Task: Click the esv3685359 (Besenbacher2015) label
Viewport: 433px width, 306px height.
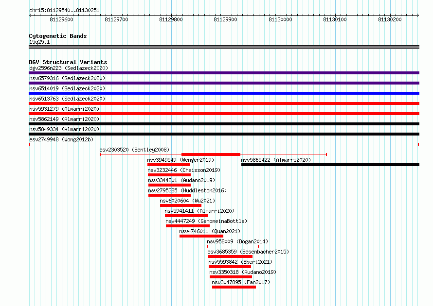Action: click(248, 252)
